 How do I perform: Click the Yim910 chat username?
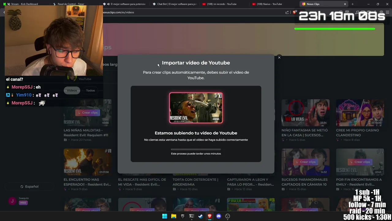[x=24, y=95]
